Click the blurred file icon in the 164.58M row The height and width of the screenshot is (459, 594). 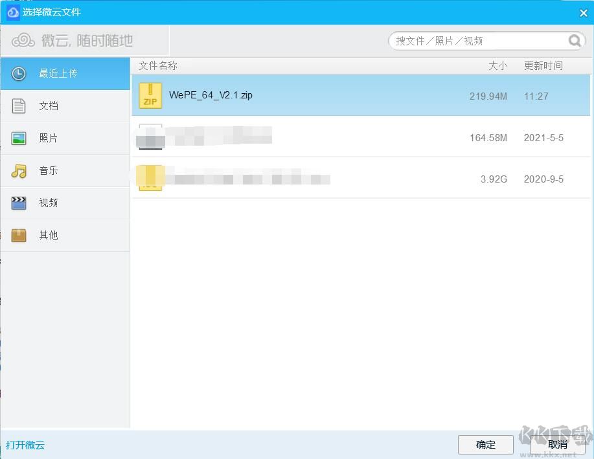(150, 137)
